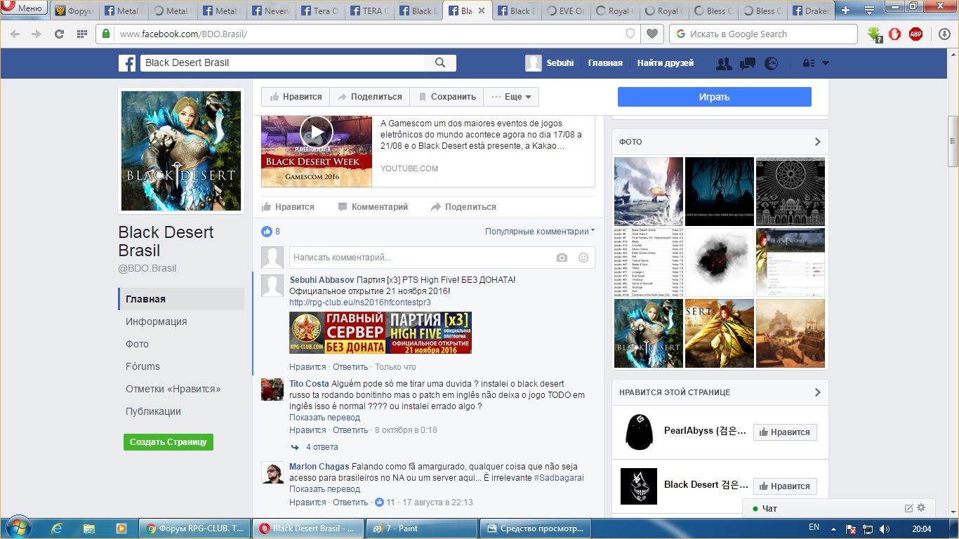Click the Facebook logo icon

(127, 63)
